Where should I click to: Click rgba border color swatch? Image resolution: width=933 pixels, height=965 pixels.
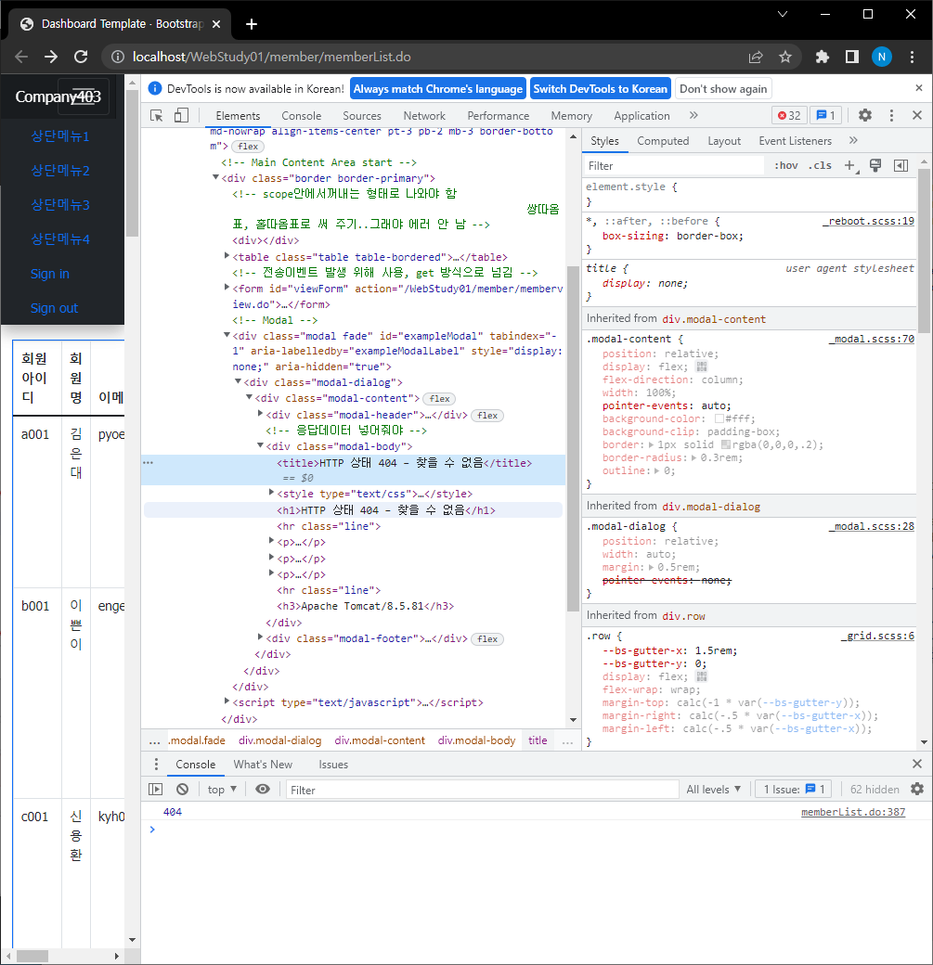(x=725, y=445)
